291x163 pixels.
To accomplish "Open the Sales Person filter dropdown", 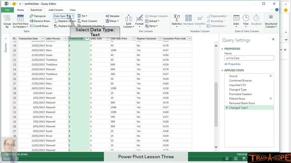I will pyautogui.click(x=65, y=38).
